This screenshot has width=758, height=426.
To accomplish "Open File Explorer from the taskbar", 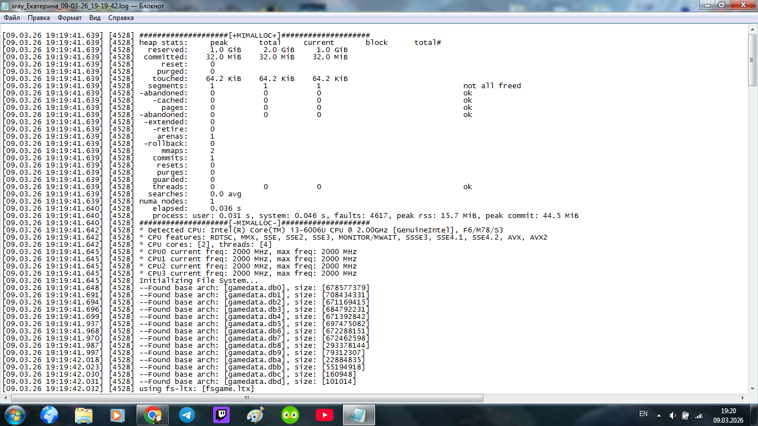I will (84, 415).
